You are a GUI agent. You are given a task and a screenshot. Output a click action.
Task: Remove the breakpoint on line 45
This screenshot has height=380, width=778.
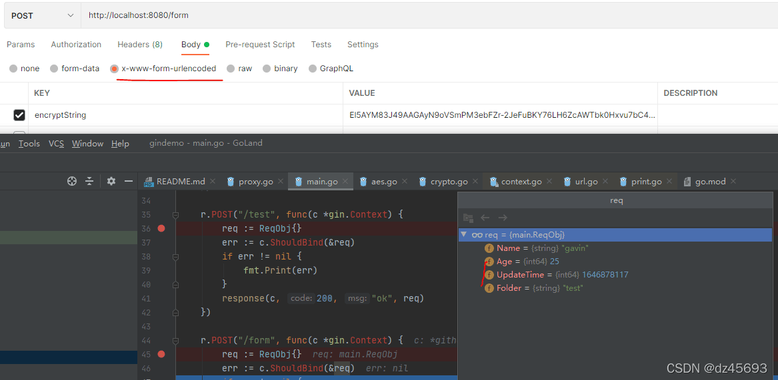click(x=161, y=354)
